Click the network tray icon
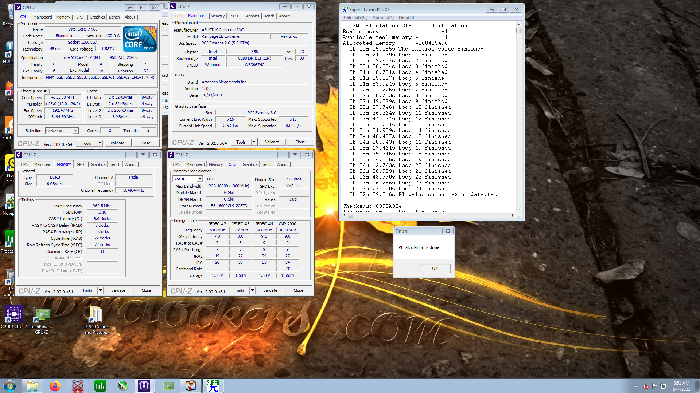 tap(663, 386)
